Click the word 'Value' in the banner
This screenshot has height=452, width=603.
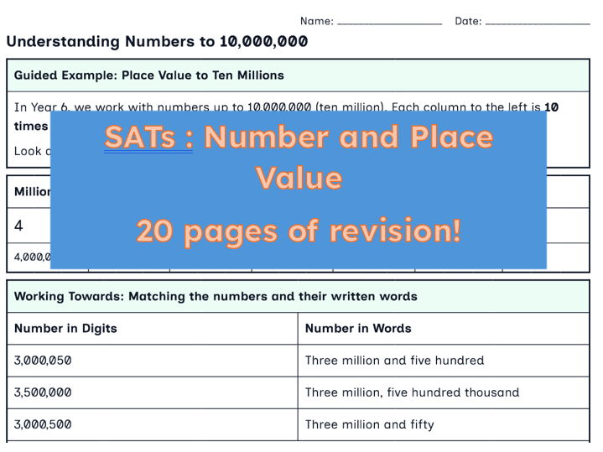pyautogui.click(x=299, y=178)
